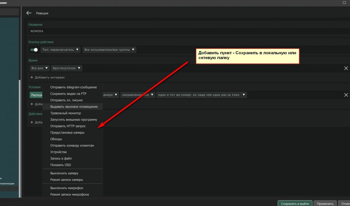Select Отправить эл. письмо

pyautogui.click(x=72, y=100)
